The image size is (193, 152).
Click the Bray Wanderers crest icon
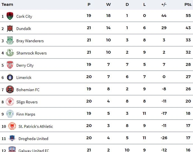point(10,40)
